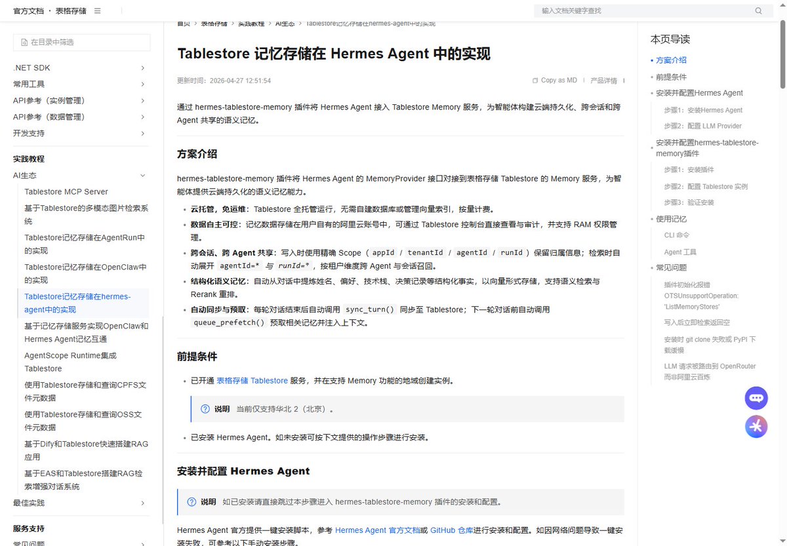
Task: Click the search magnifier icon
Action: point(759,11)
